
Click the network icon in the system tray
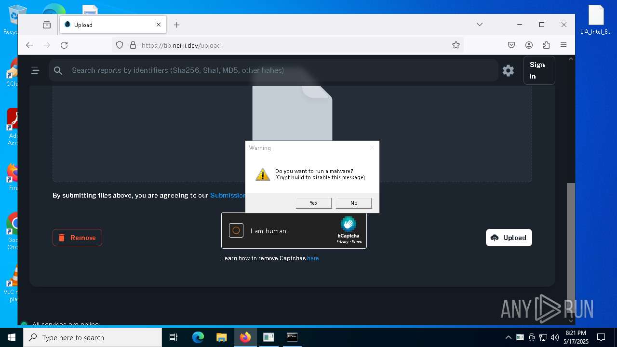pos(543,337)
